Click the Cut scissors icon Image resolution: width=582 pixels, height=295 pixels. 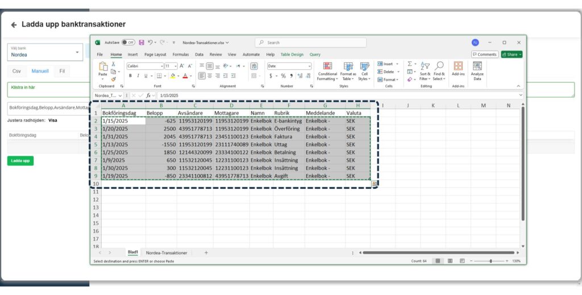pos(114,65)
